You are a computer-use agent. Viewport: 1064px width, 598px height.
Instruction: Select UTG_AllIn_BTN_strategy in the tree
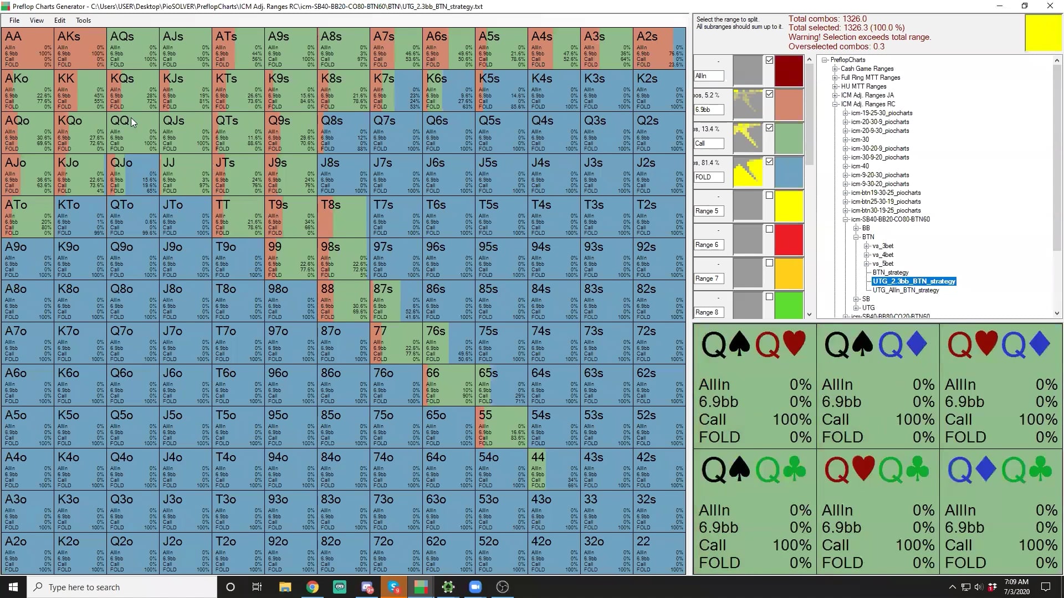(906, 290)
